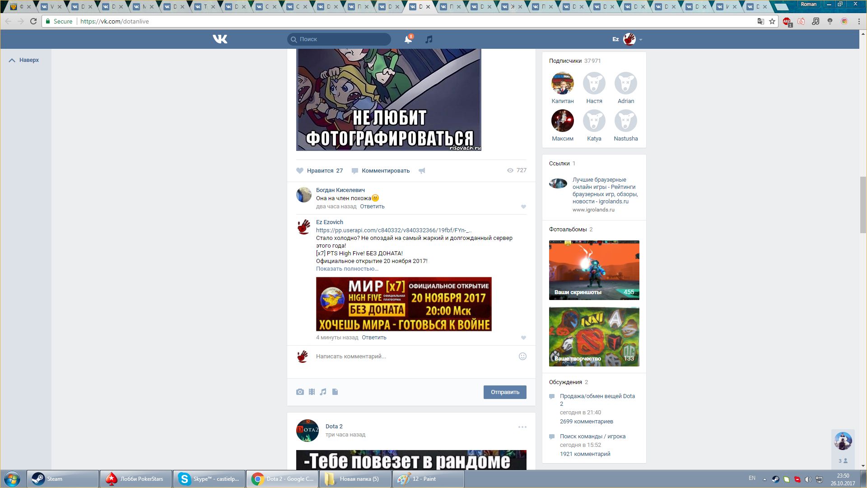Share post using megaphone icon
This screenshot has width=867, height=488.
tap(422, 171)
